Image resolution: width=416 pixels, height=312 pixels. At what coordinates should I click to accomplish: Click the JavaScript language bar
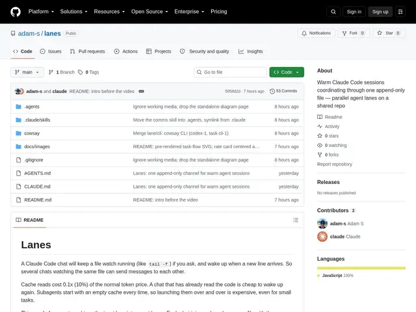click(x=361, y=268)
